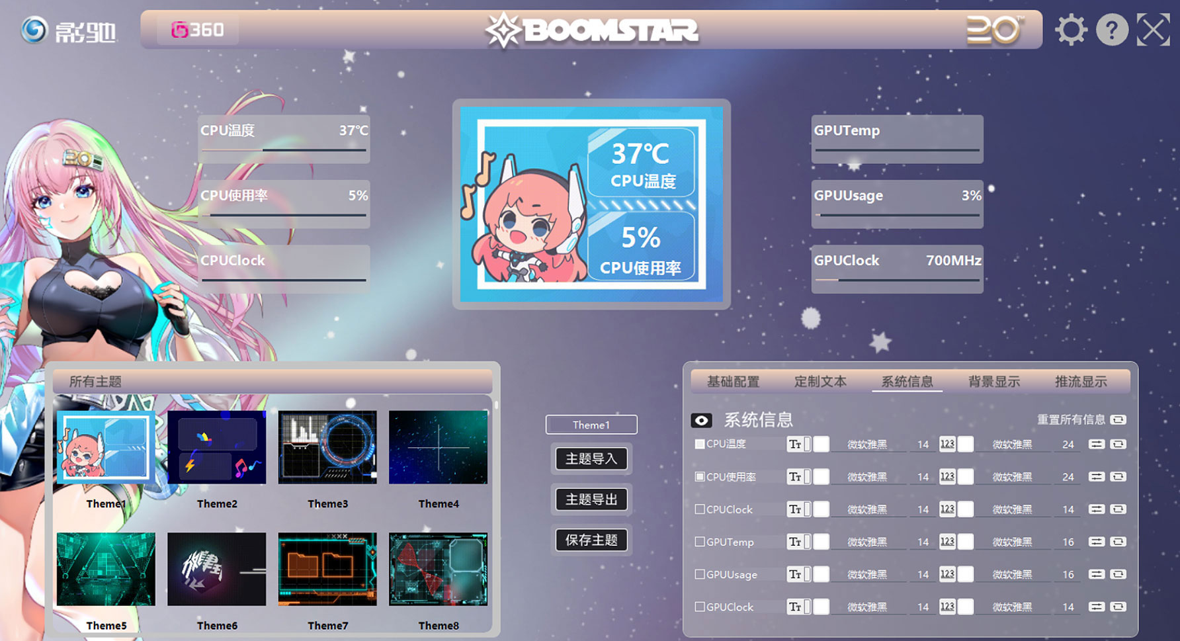Click the reset icon ending the CPU温度 row

point(1118,445)
